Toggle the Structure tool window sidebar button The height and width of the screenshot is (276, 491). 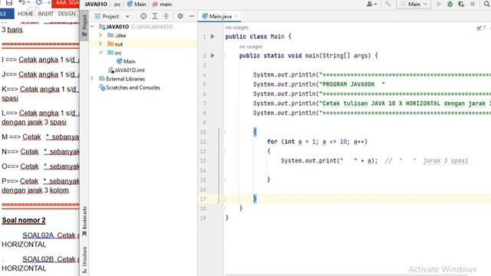pyautogui.click(x=84, y=260)
